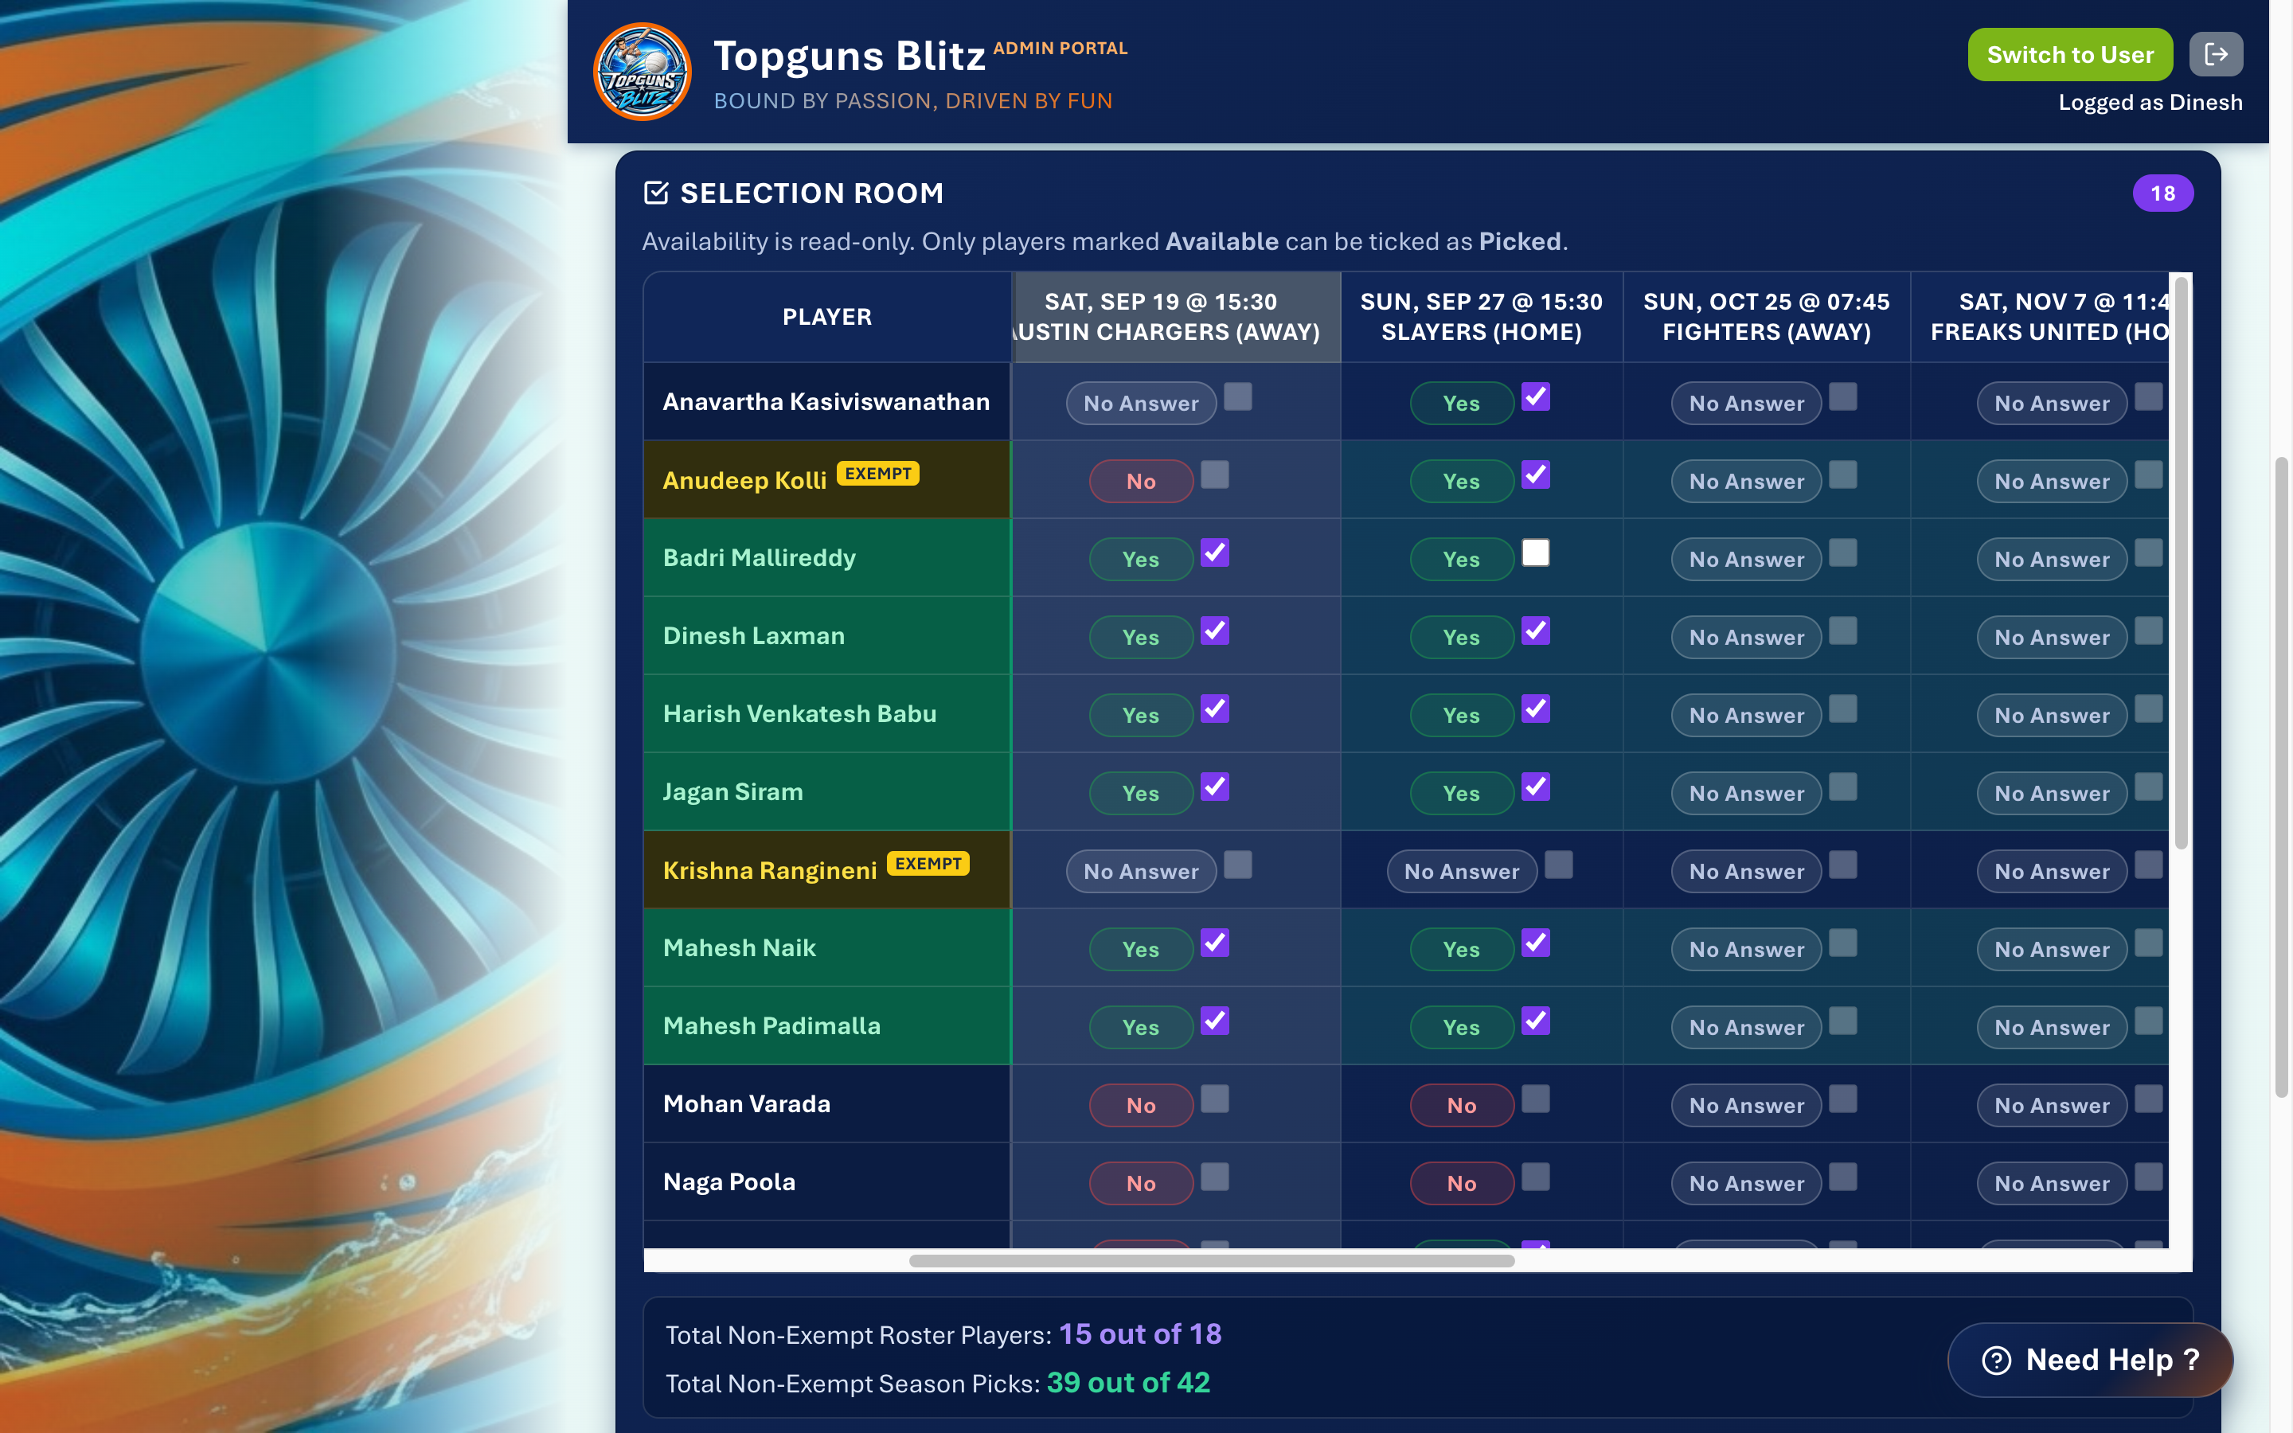Click the logout icon button
Image resolution: width=2293 pixels, height=1433 pixels.
point(2215,54)
